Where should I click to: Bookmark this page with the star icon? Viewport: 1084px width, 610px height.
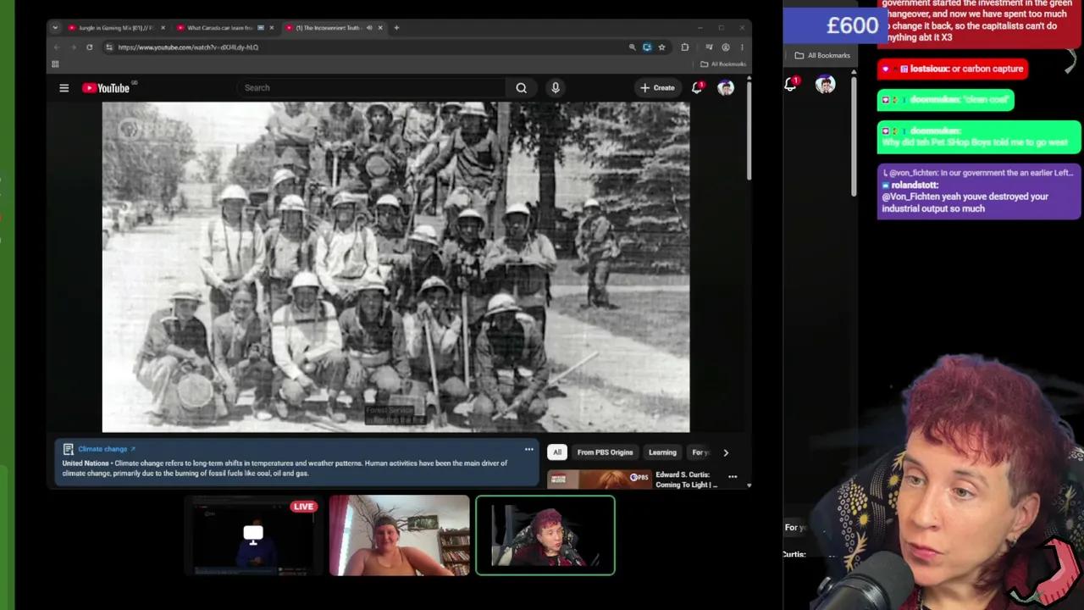661,47
